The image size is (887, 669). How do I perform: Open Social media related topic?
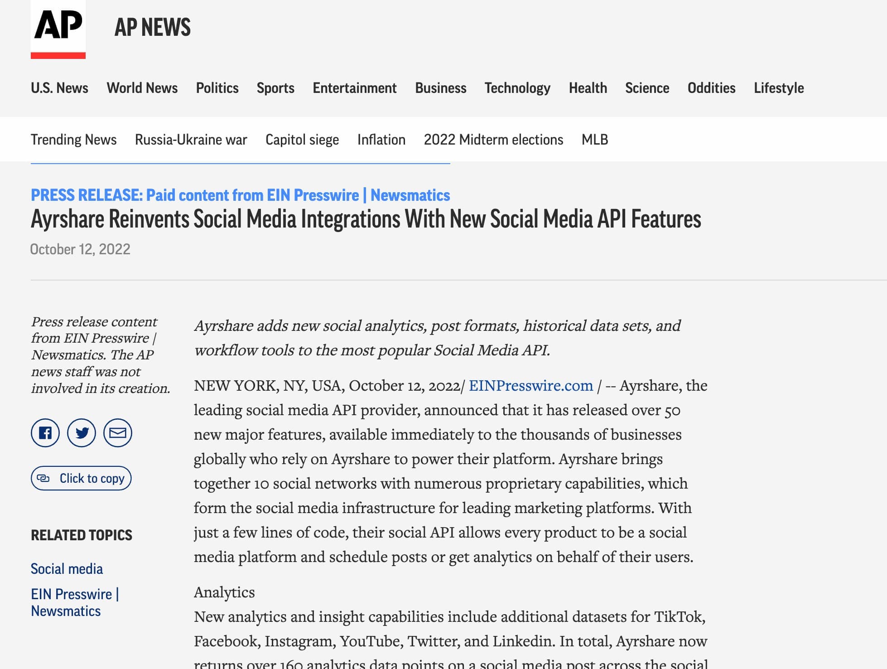pos(67,569)
